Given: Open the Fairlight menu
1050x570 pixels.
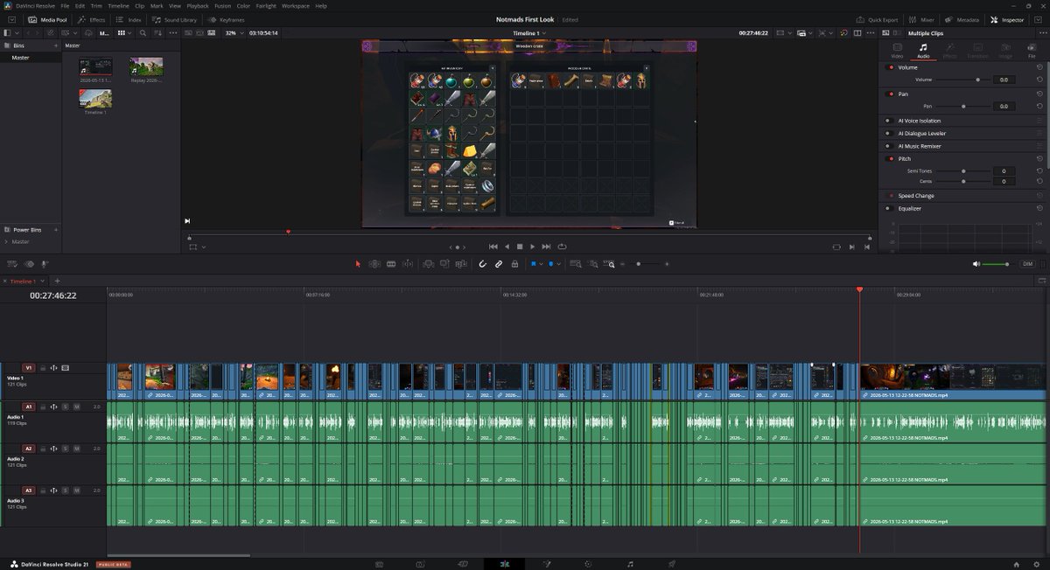Looking at the screenshot, I should 266,5.
